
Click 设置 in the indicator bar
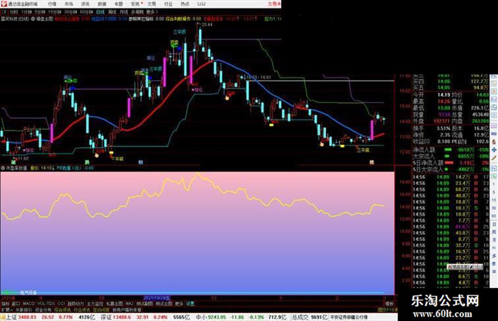(x=190, y=304)
